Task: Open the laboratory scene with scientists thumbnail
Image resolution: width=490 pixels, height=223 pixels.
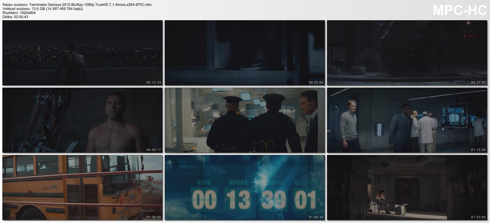Action: pos(407,120)
